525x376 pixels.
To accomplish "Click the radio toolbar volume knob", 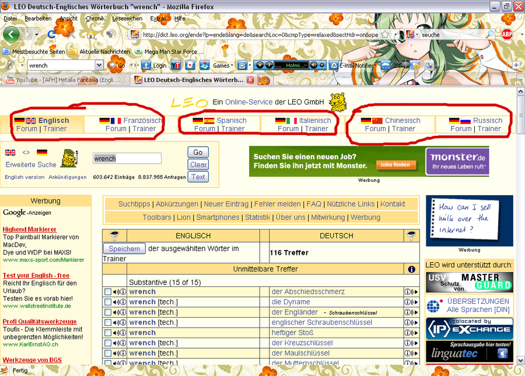I will coord(314,65).
